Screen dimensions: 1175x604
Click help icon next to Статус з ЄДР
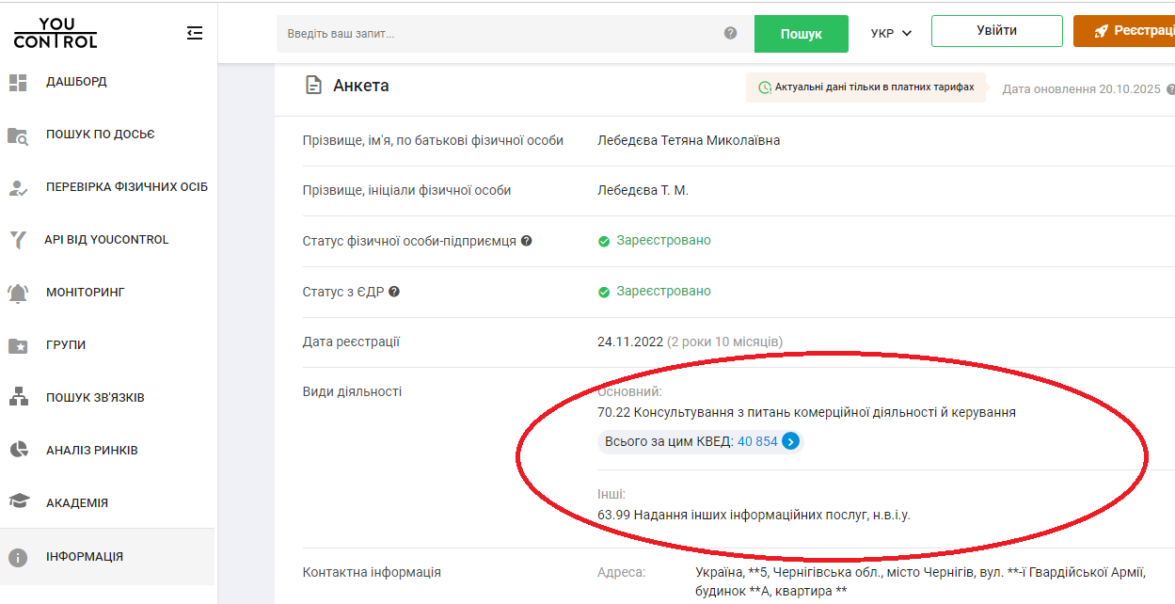click(x=394, y=292)
